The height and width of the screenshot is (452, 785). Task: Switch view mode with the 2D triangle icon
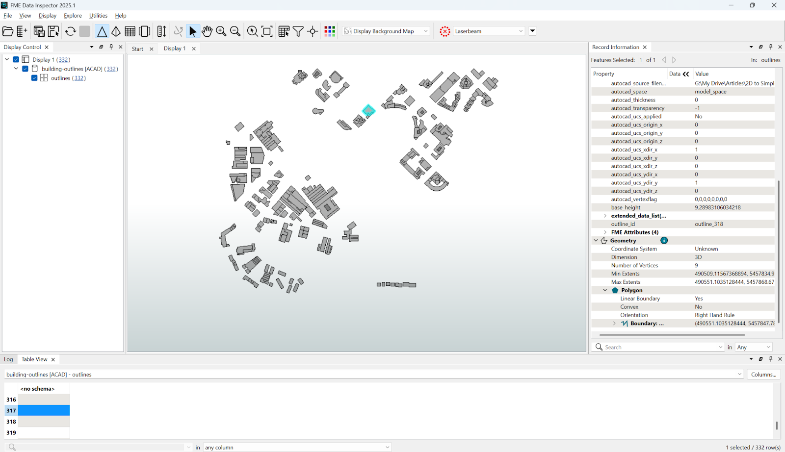pos(102,31)
